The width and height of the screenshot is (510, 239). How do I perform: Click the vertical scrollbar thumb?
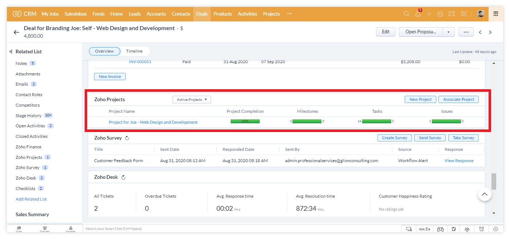point(494,181)
